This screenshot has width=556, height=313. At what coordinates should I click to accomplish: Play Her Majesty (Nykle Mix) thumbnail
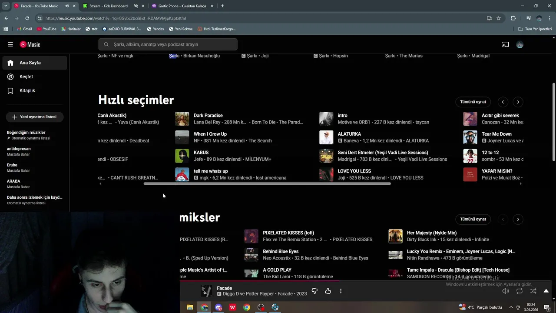[x=395, y=236]
